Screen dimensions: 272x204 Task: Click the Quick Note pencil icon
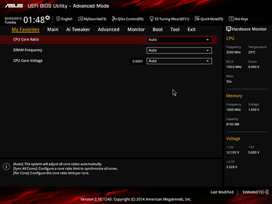click(197, 19)
